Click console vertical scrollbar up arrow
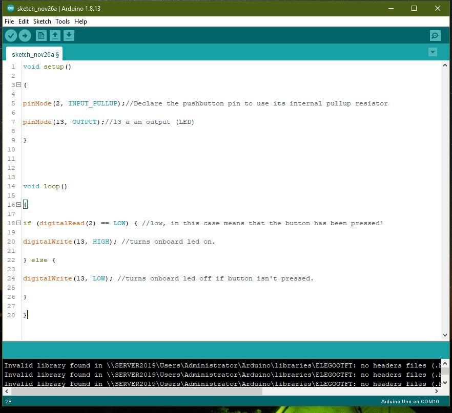Screen dimensions: 452x413 pyautogui.click(x=445, y=363)
